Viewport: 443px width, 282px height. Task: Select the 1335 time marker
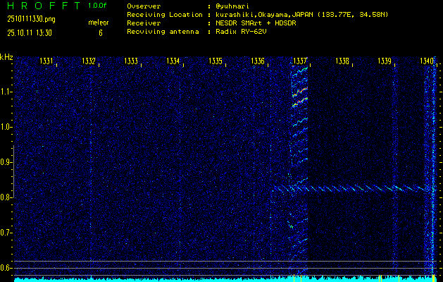(216, 61)
